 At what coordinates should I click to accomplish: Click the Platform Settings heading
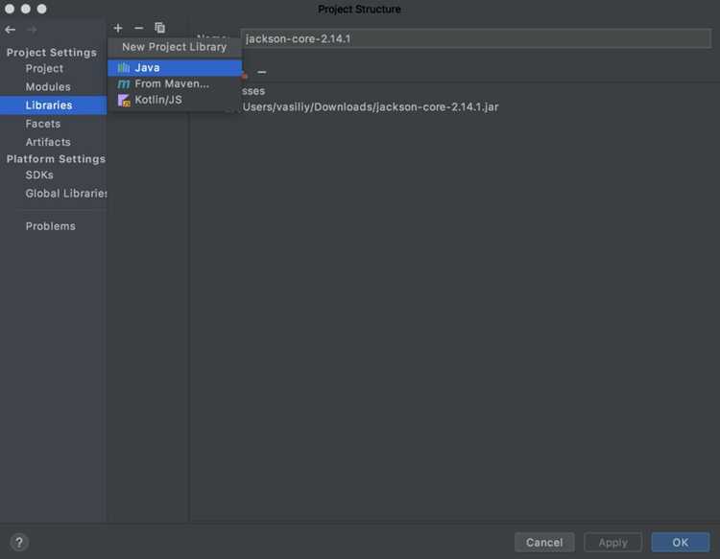pyautogui.click(x=56, y=158)
